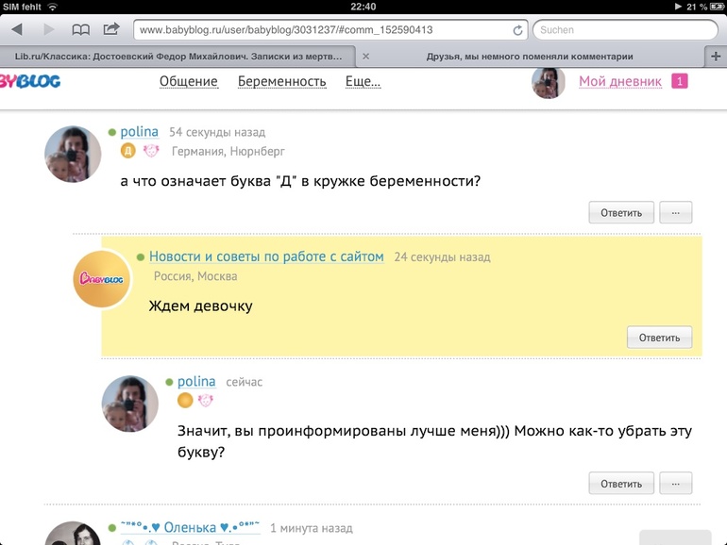Screen dimensions: 727x545
Task: Open the Беременность menu
Action: click(282, 81)
